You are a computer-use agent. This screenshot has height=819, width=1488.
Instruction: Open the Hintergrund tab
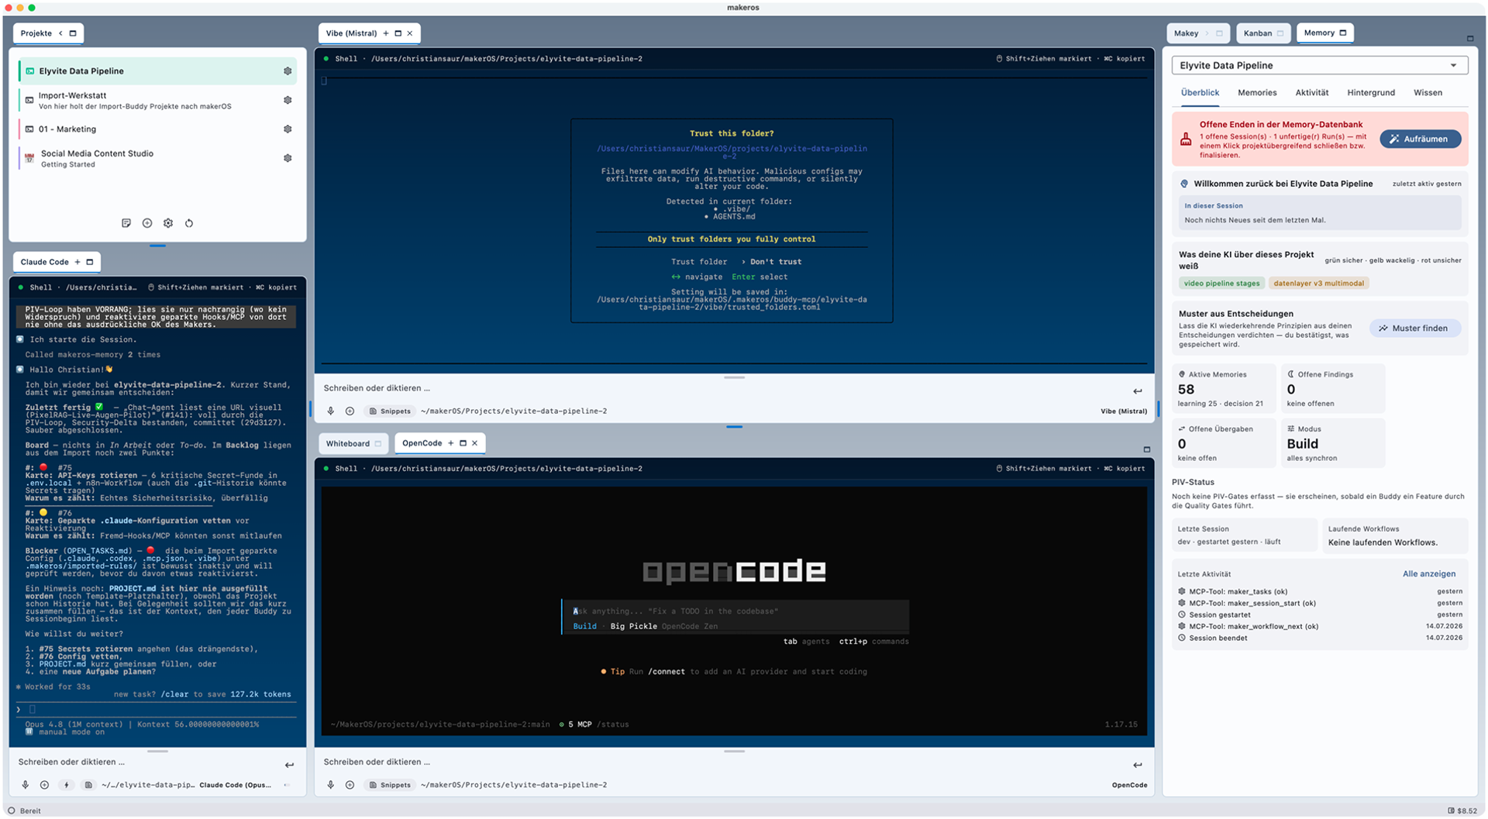coord(1370,92)
